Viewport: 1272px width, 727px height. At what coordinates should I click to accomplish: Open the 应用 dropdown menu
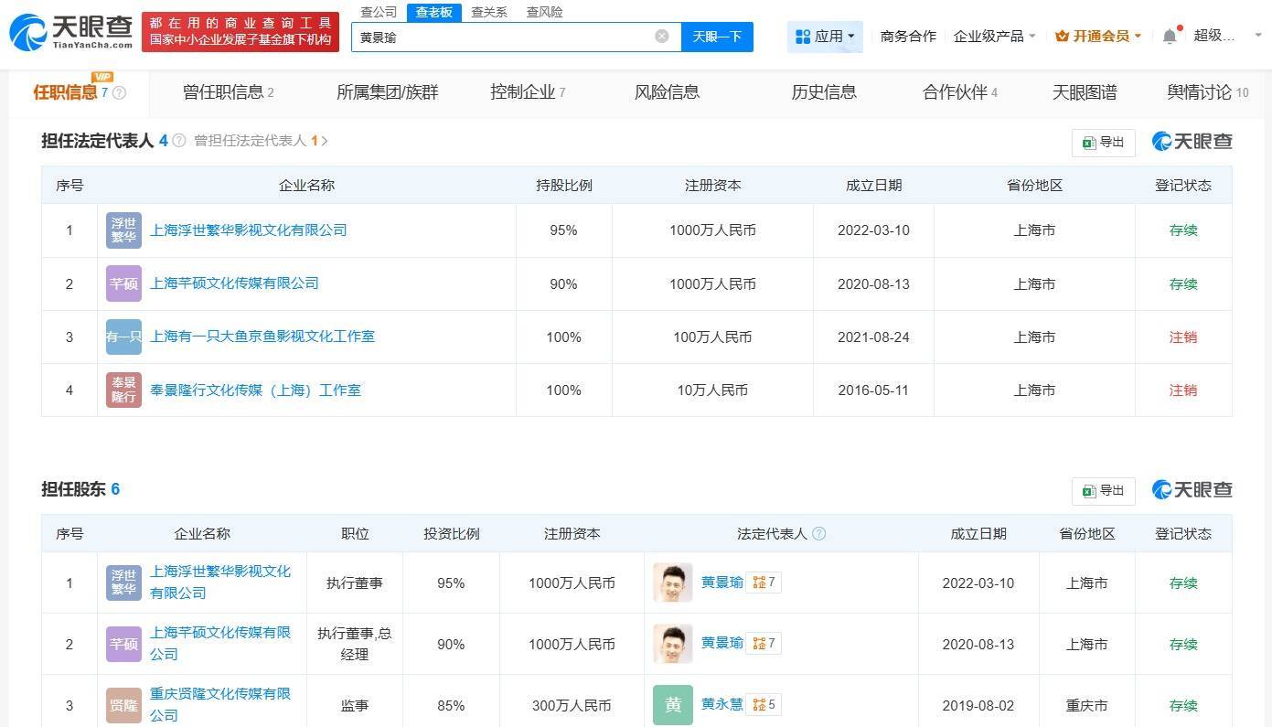pos(825,37)
